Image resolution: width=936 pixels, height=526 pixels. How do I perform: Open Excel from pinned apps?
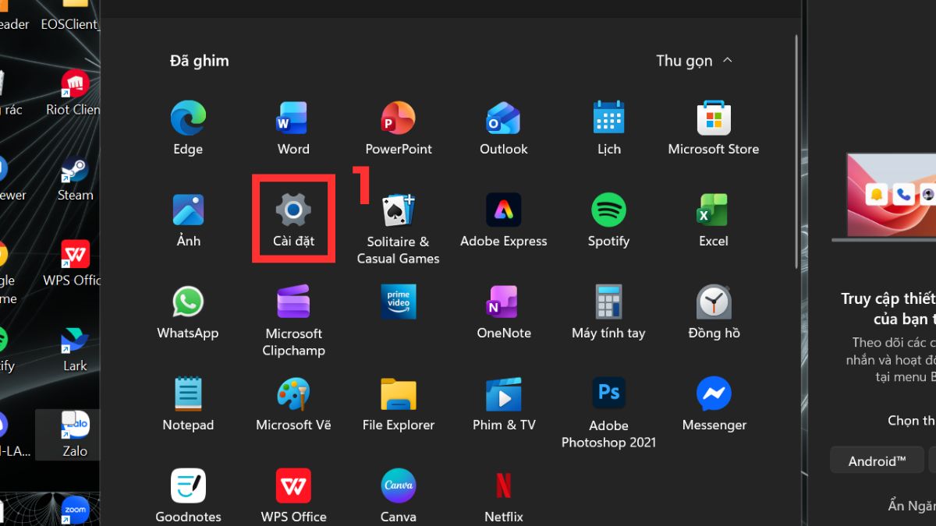pyautogui.click(x=714, y=221)
